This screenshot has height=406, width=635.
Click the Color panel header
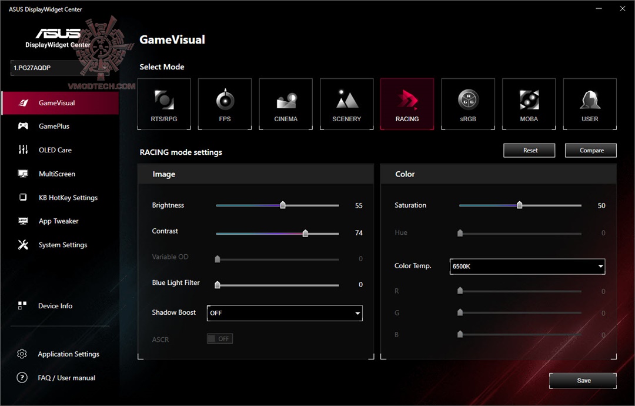pyautogui.click(x=499, y=174)
